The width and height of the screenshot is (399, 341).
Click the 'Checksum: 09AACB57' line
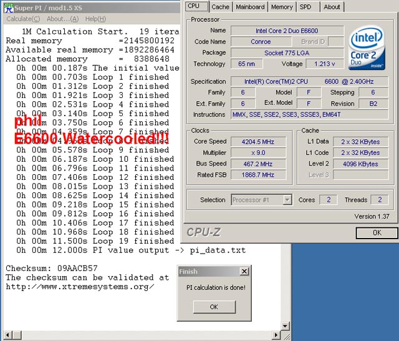(x=52, y=269)
